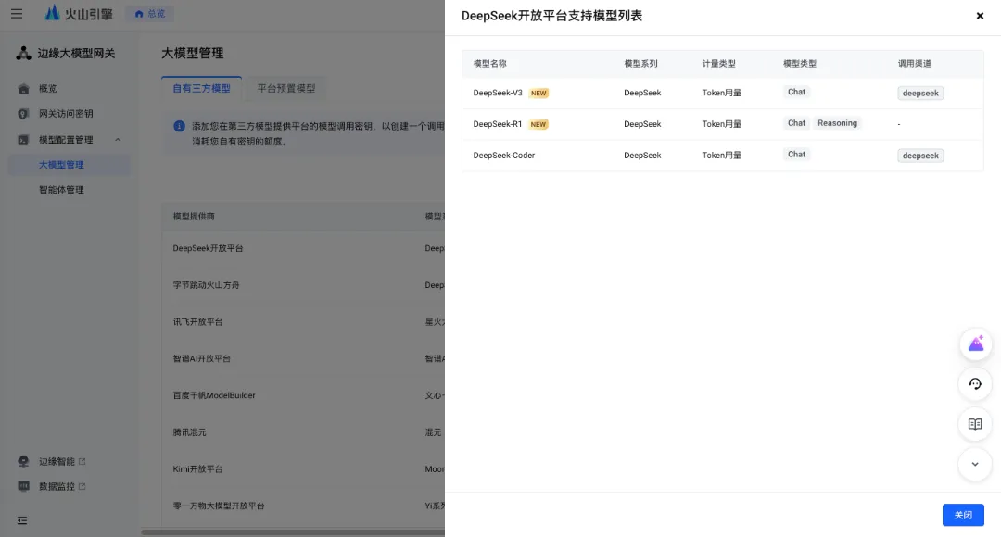Click the deepseek channel tag for DeepSeek-V3

(920, 94)
